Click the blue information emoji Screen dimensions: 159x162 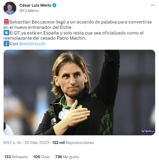[6, 44]
